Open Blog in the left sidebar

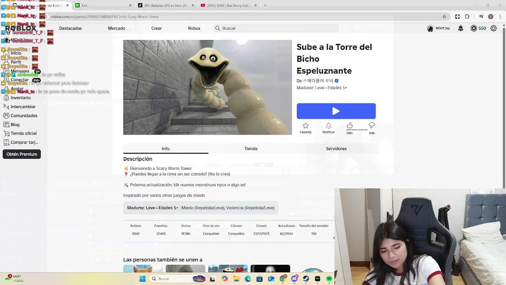pyautogui.click(x=15, y=124)
